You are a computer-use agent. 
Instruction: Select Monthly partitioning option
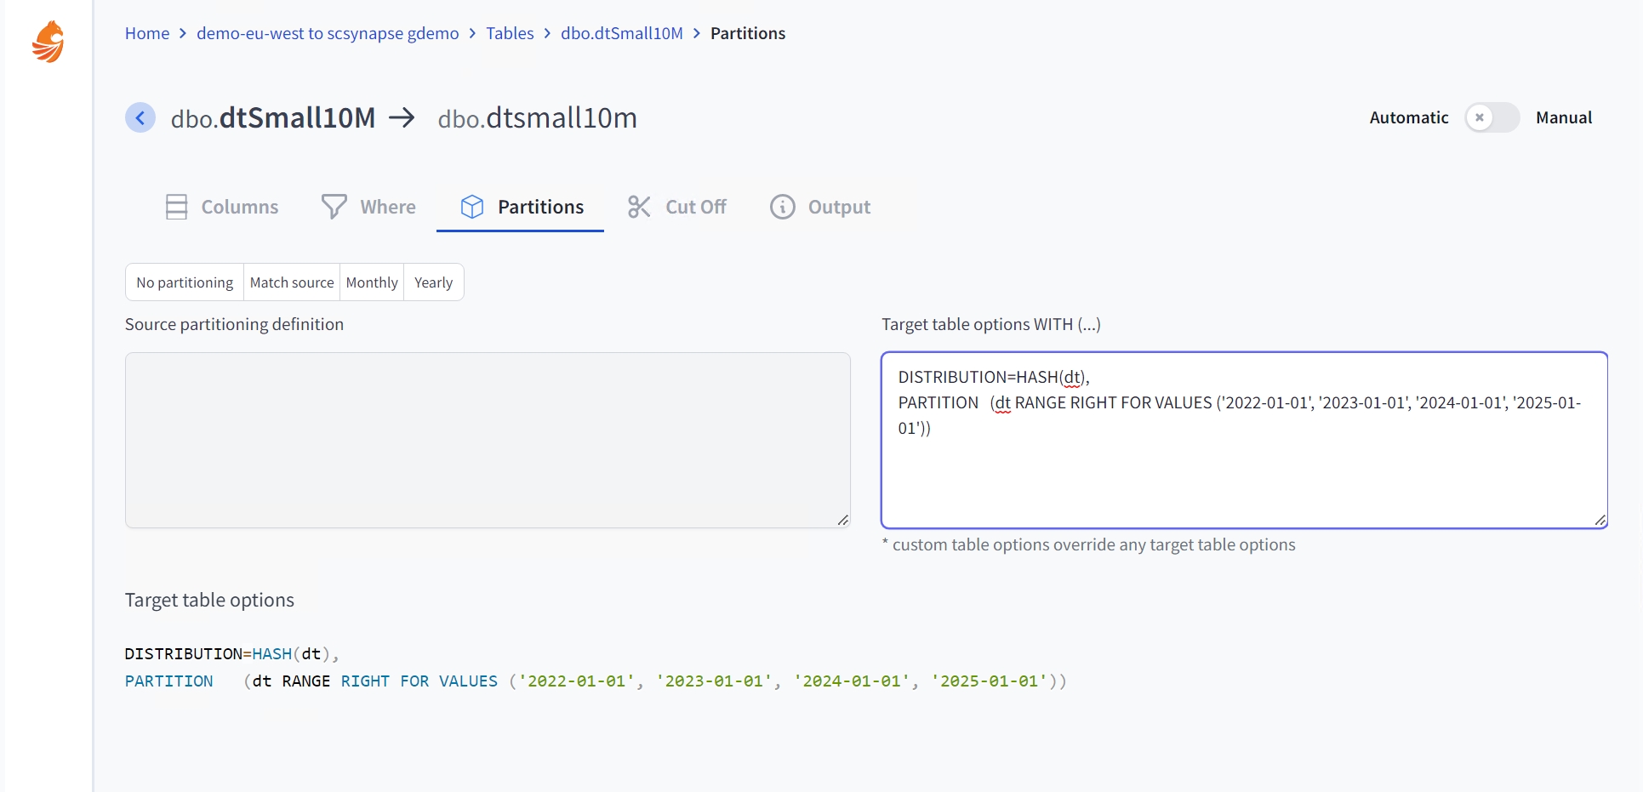pos(372,282)
